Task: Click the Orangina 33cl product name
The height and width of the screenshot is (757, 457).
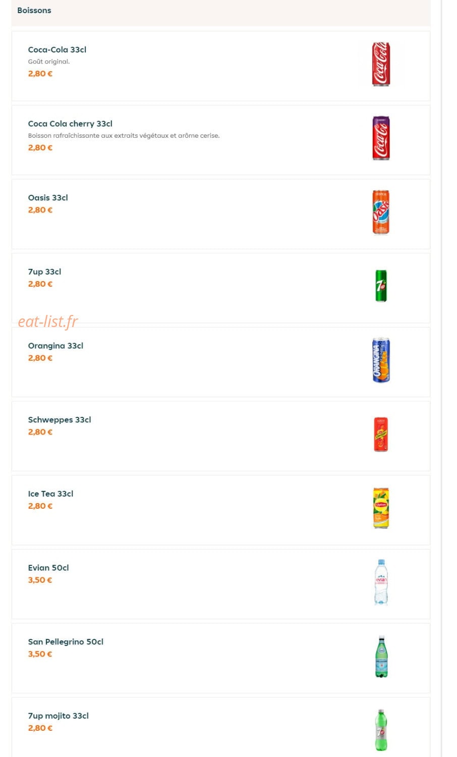Action: tap(55, 346)
